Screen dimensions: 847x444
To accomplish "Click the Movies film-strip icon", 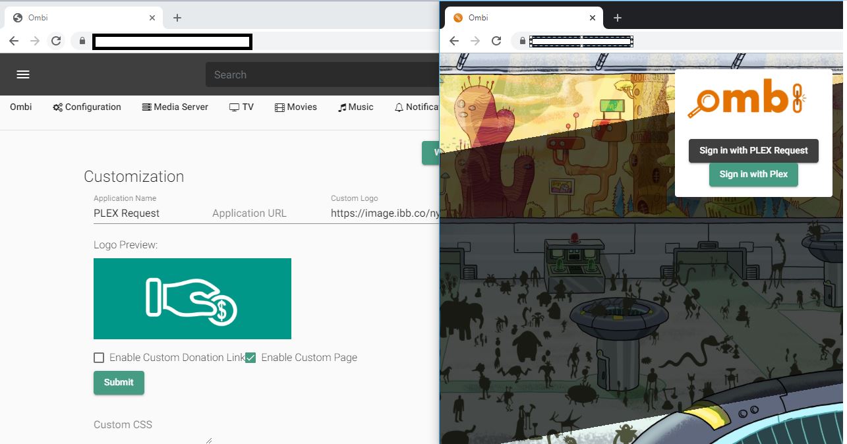I will [x=279, y=107].
